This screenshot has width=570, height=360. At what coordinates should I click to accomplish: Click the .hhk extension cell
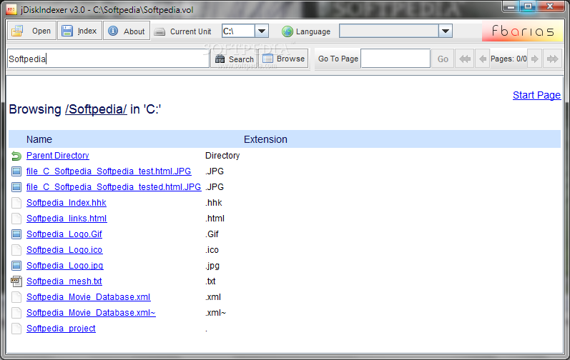214,203
